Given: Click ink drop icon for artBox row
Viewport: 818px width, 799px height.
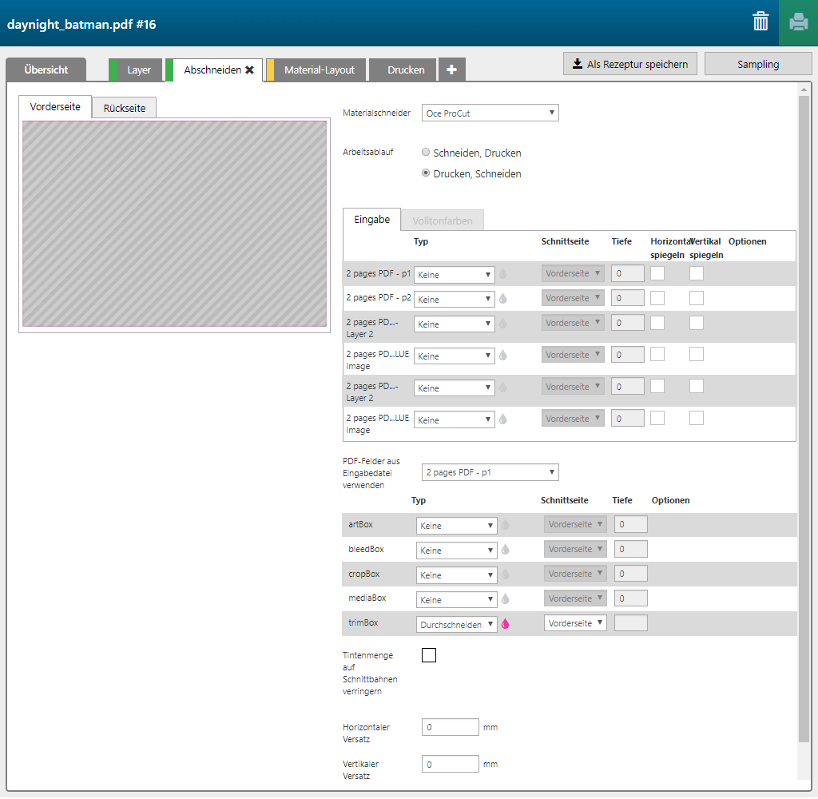Looking at the screenshot, I should pos(505,525).
